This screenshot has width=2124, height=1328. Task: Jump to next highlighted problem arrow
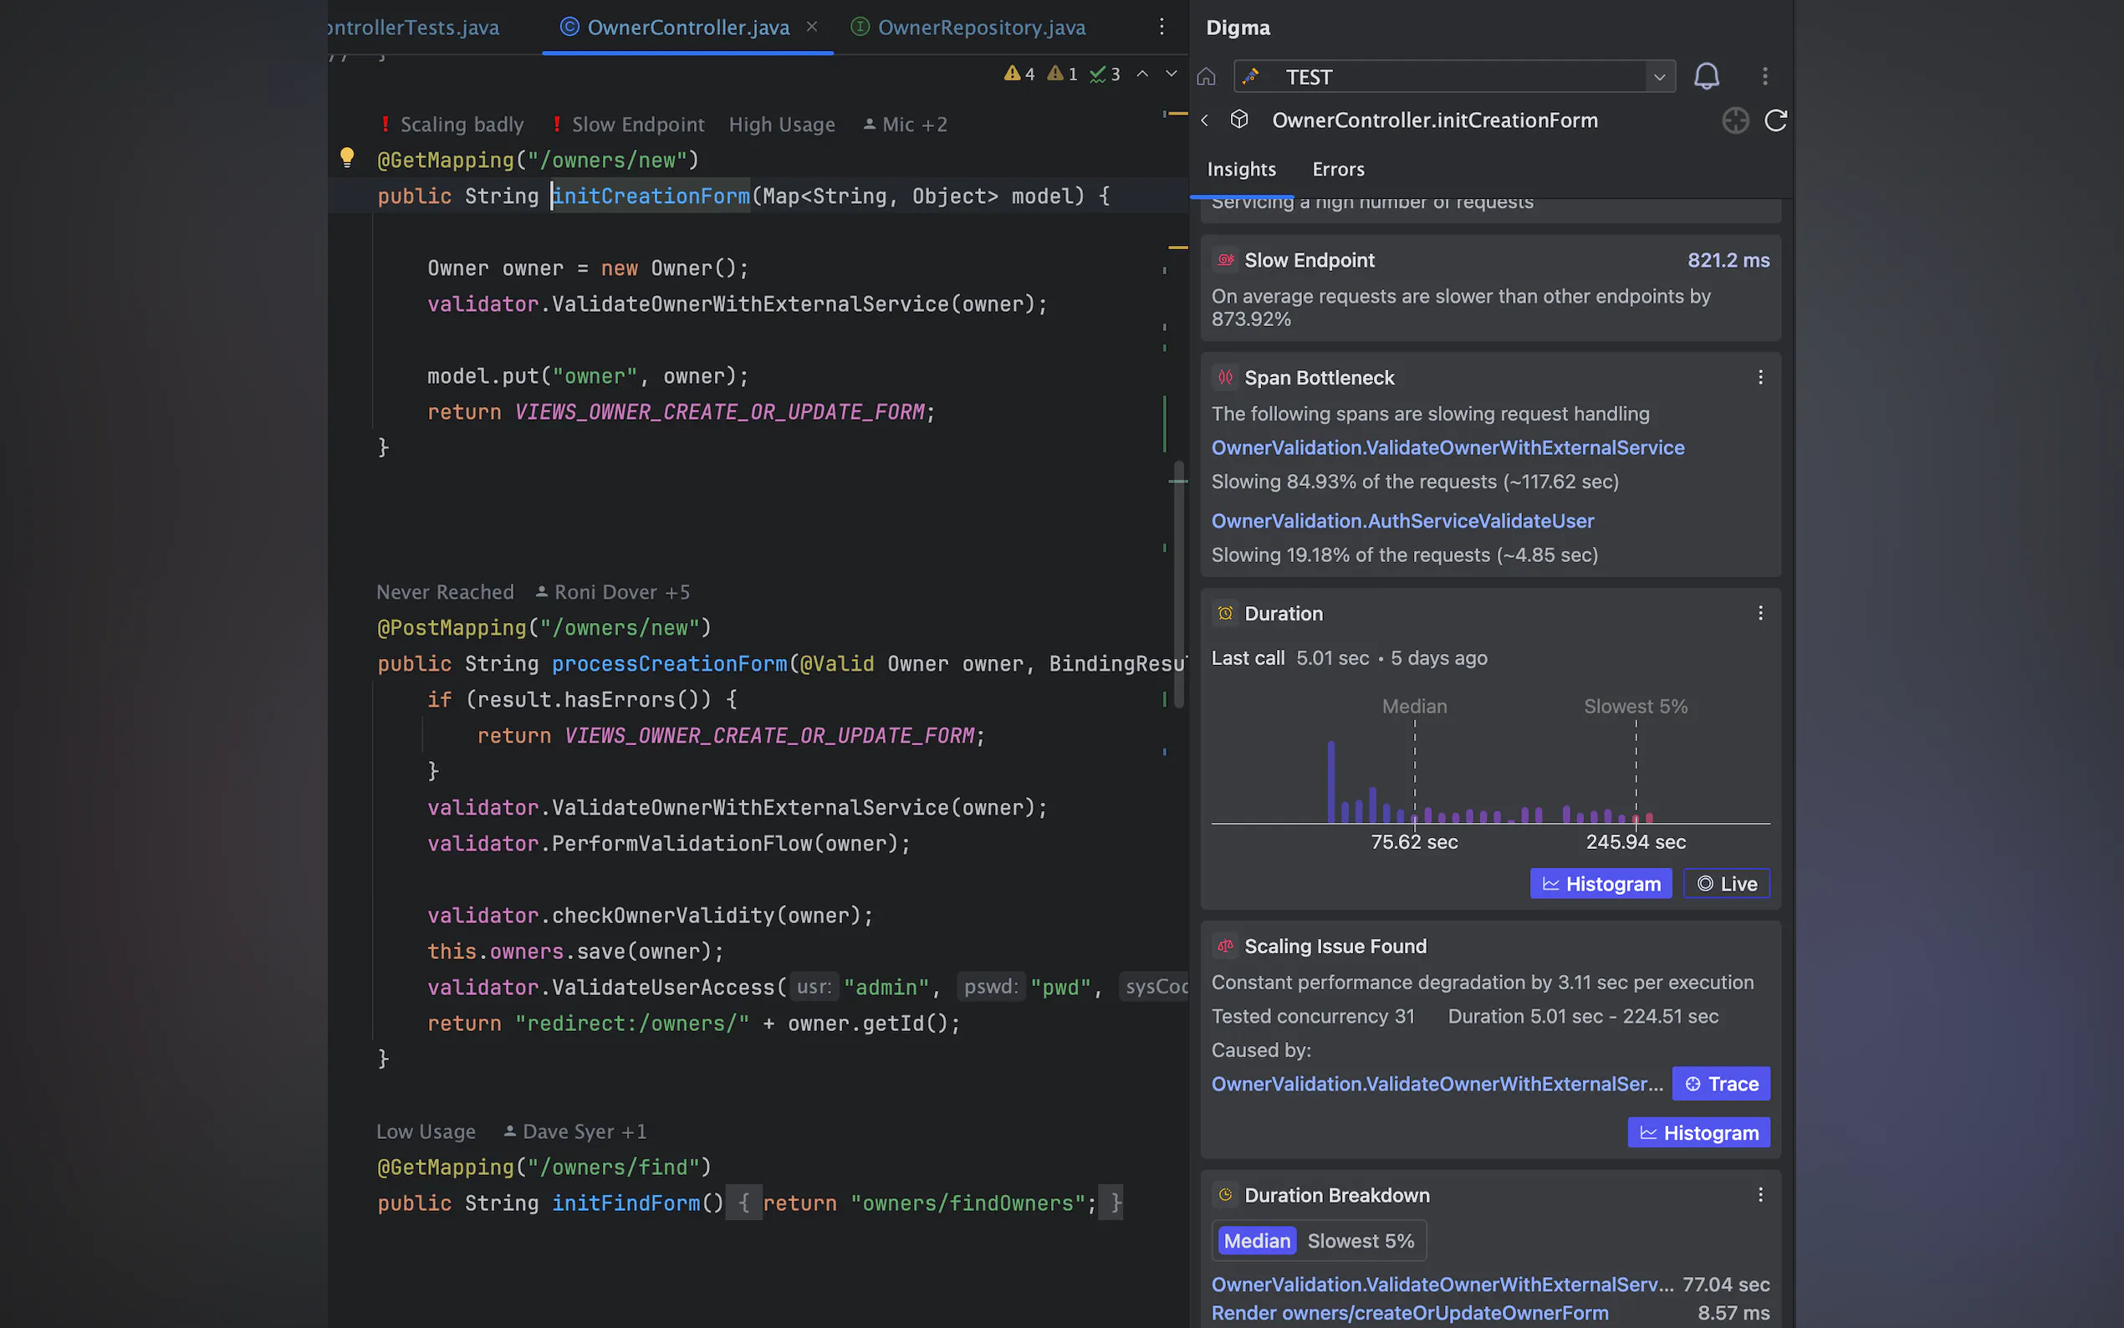tap(1172, 74)
